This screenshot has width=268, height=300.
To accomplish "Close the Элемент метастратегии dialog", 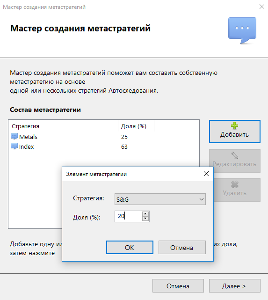I will pos(206,174).
